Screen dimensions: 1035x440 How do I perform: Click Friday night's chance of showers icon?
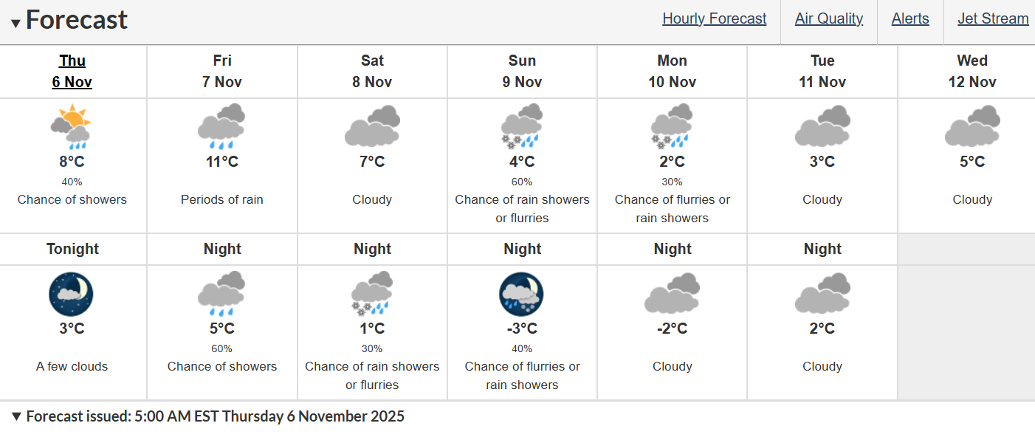tap(221, 294)
